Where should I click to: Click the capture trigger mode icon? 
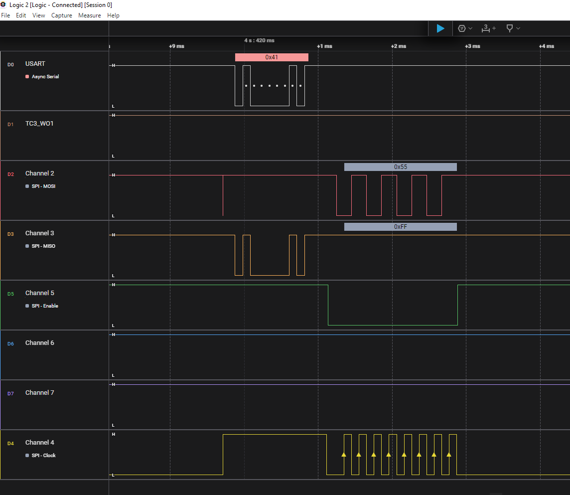(462, 28)
